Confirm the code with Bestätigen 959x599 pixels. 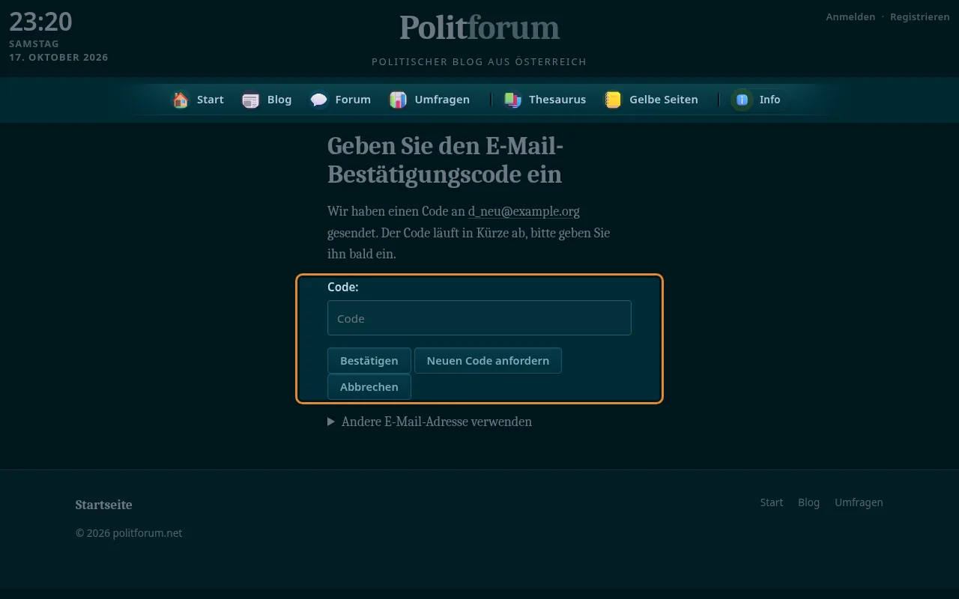click(369, 361)
